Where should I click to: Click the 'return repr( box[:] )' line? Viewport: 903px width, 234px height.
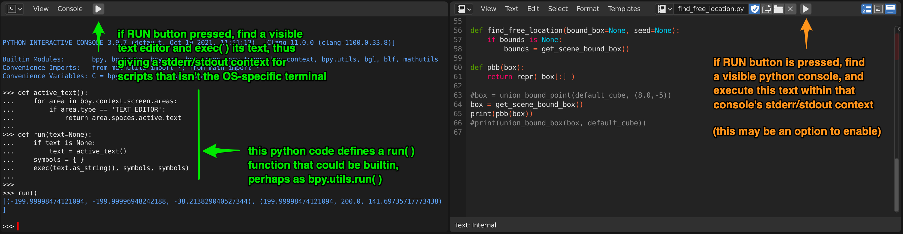tap(531, 76)
